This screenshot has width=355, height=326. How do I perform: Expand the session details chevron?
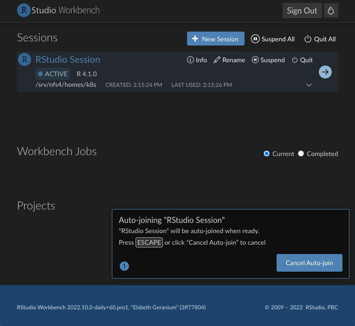pyautogui.click(x=309, y=85)
